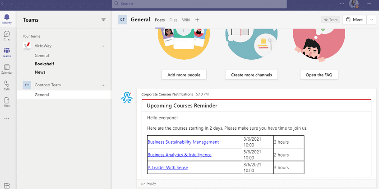Click the create channels illustration
This screenshot has height=189, width=379.
[x=251, y=44]
